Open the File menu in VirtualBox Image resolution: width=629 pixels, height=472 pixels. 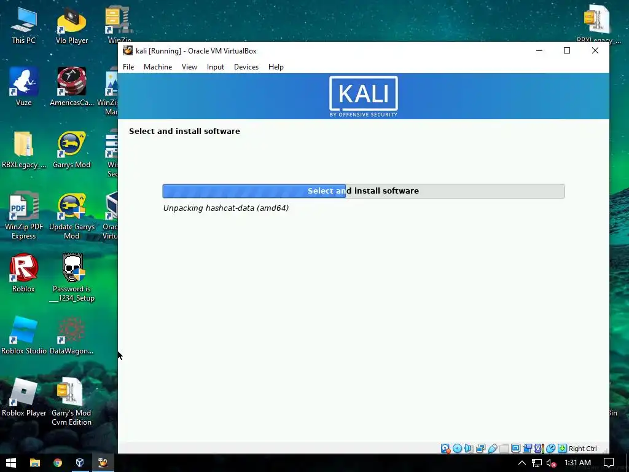click(x=128, y=67)
